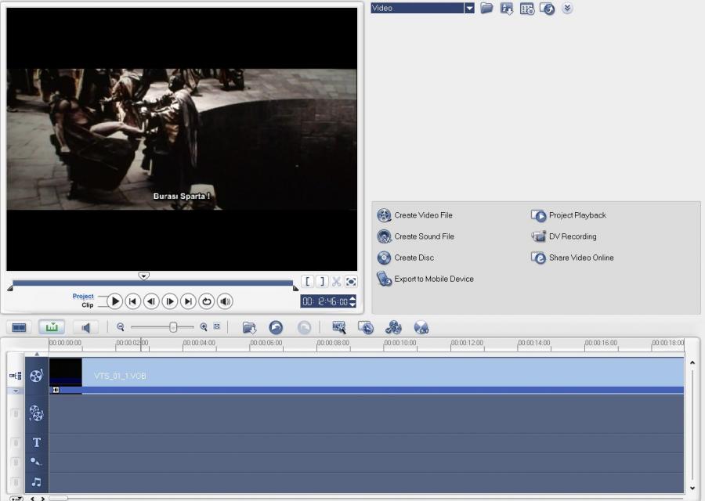Fit project in timeline window
This screenshot has height=501, width=705.
pyautogui.click(x=217, y=326)
